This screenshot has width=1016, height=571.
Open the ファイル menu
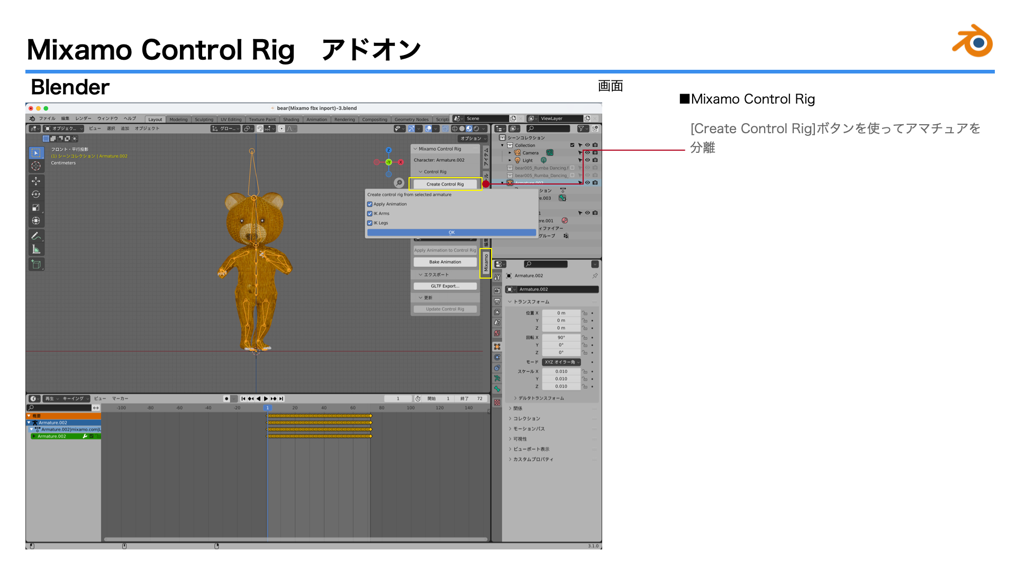tap(47, 118)
